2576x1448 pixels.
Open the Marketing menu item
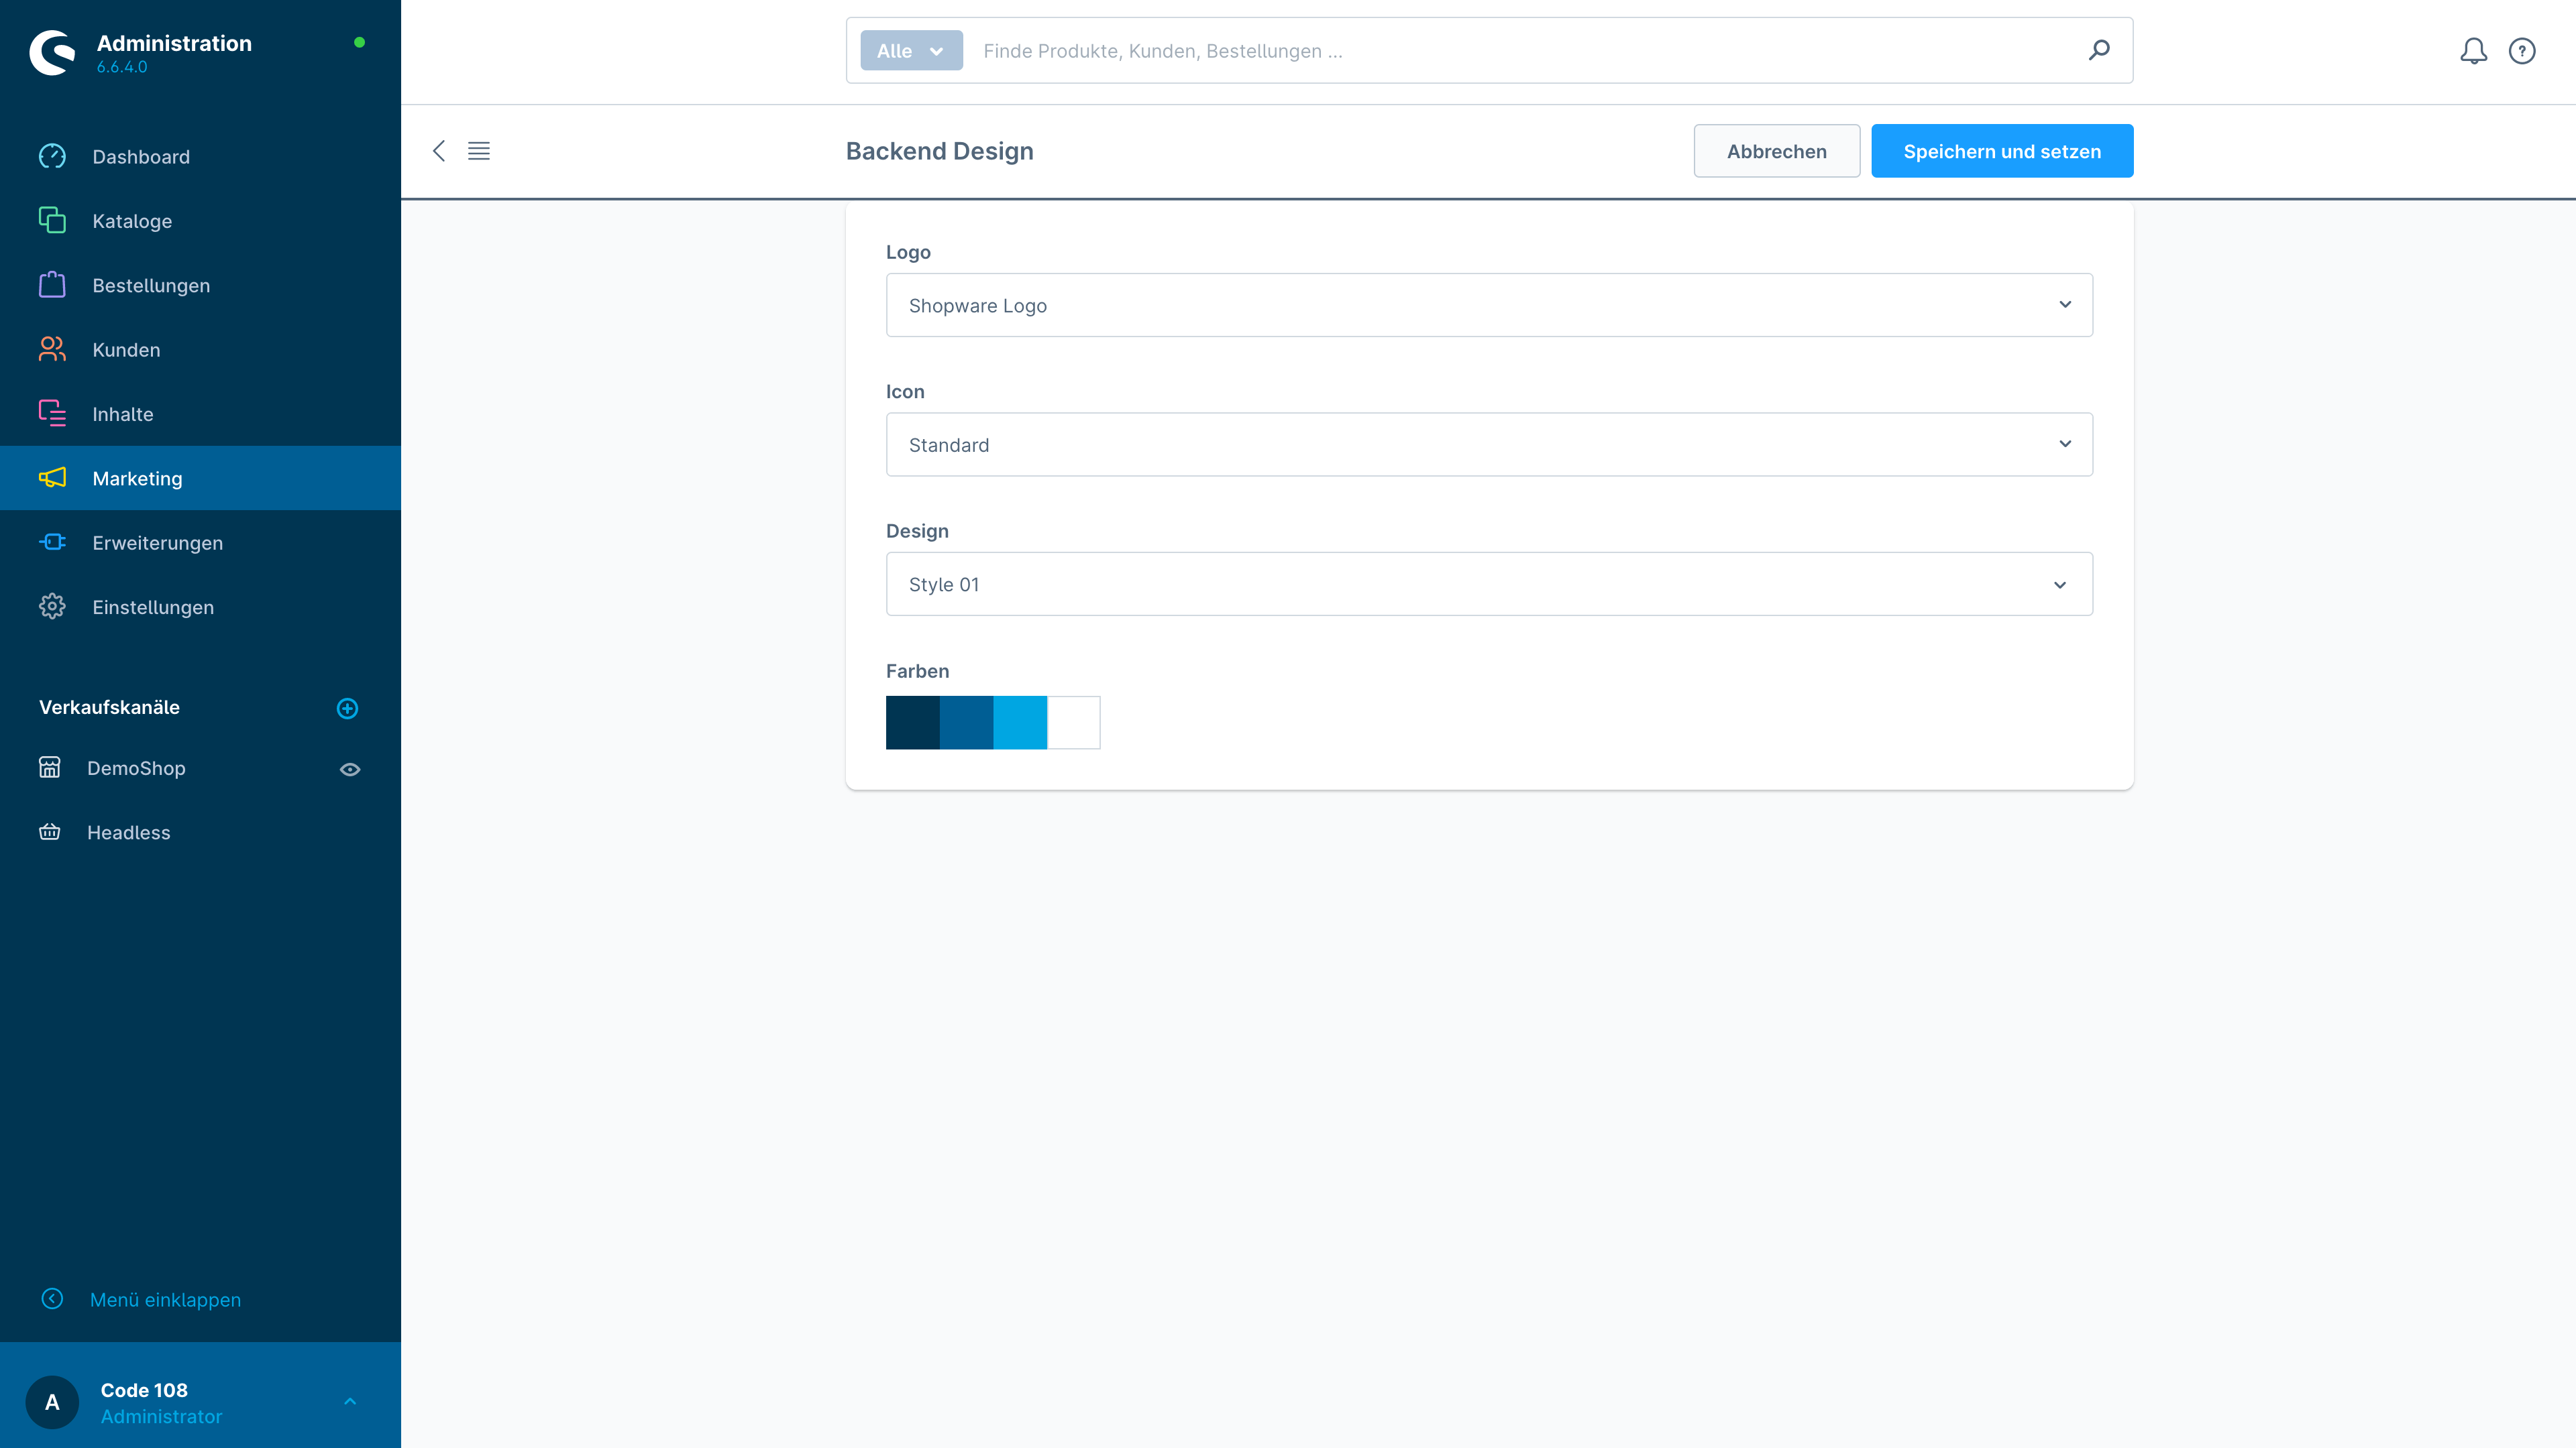(200, 478)
